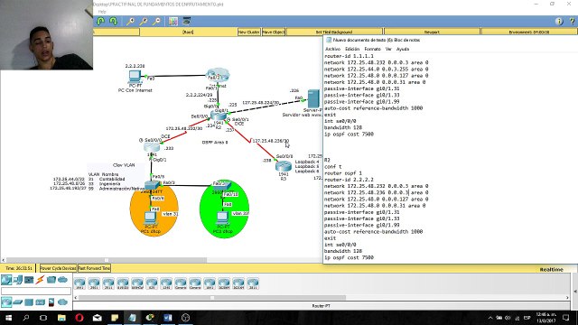Choose the Security subcategory
This screenshot has width=578, height=325.
tap(51, 302)
